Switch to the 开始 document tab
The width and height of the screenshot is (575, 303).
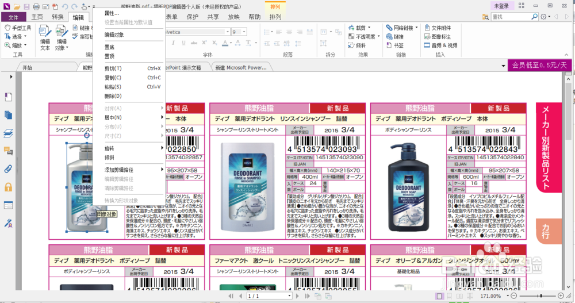click(x=28, y=68)
